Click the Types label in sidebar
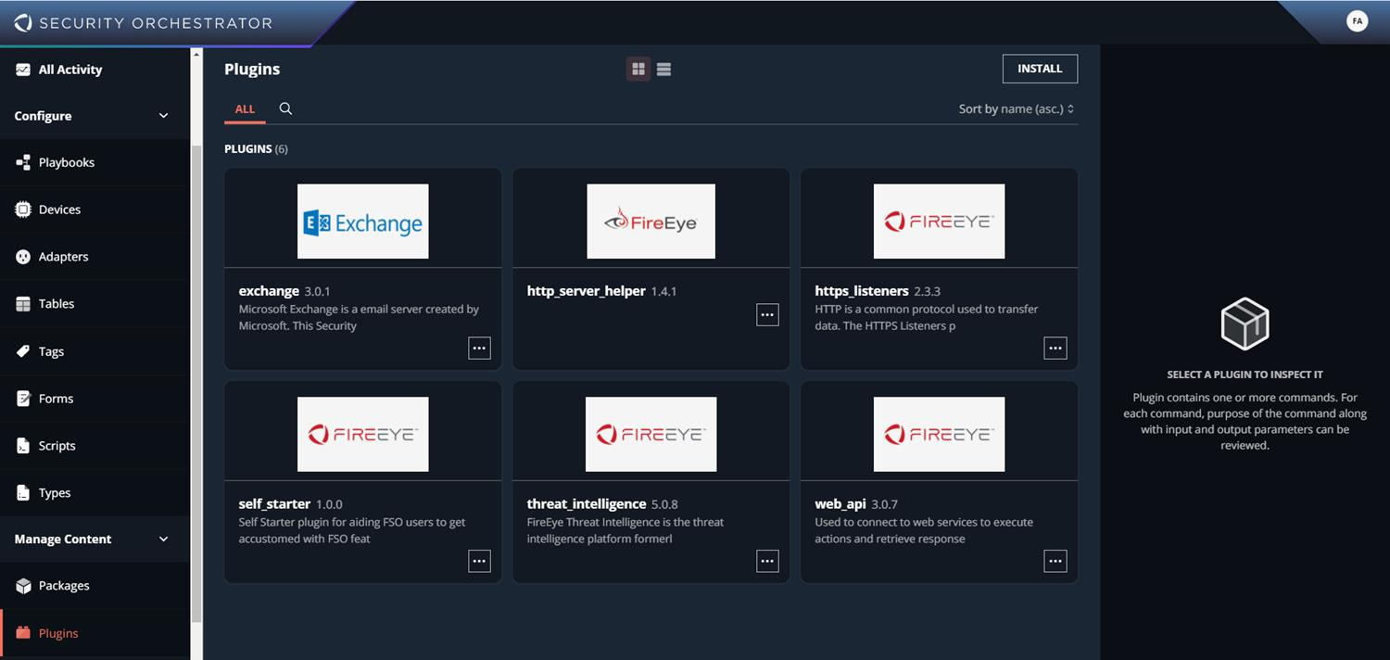This screenshot has height=660, width=1390. click(x=55, y=493)
